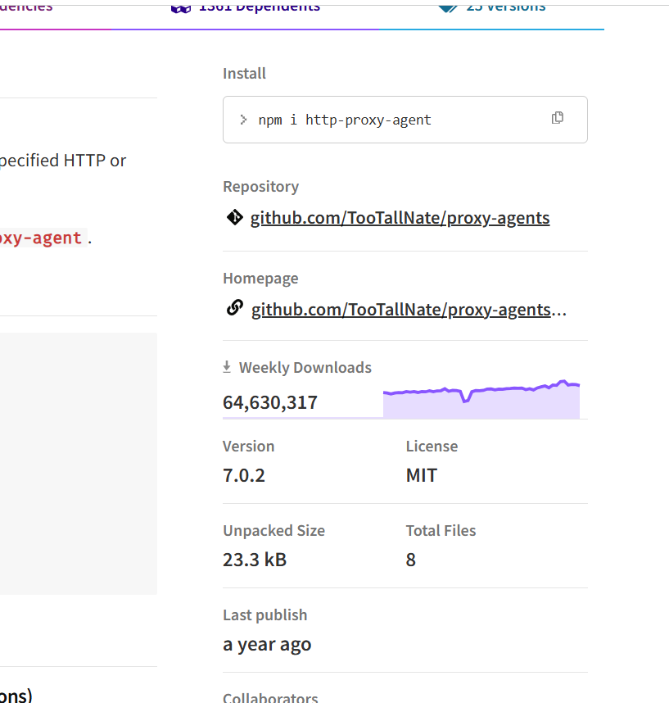The width and height of the screenshot is (669, 703).
Task: Click the total files value 8
Action: pos(411,560)
